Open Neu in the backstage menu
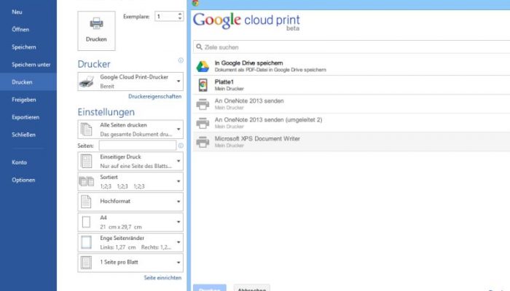 (17, 12)
